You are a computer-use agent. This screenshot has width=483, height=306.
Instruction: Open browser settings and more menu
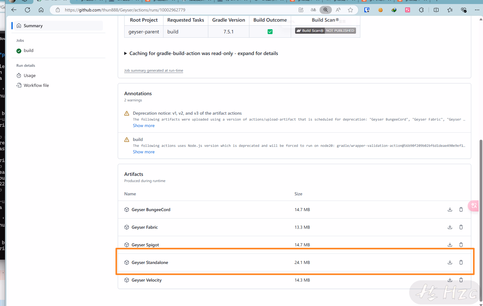pos(477,10)
